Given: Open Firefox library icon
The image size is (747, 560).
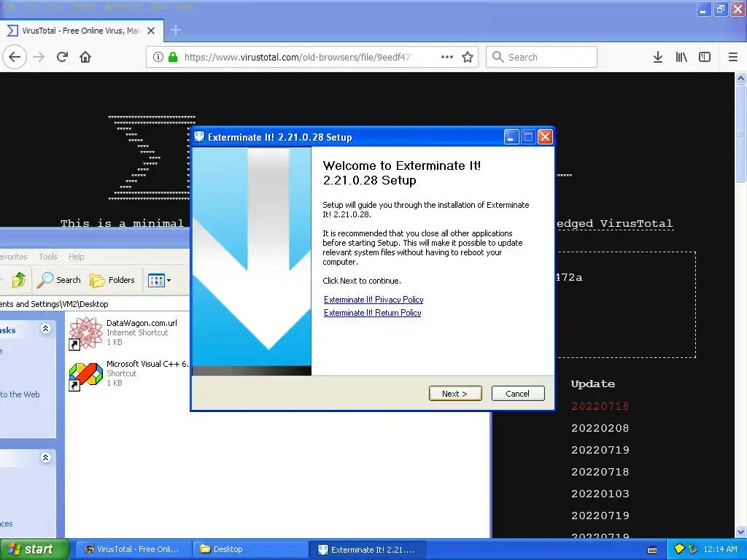Looking at the screenshot, I should 681,57.
